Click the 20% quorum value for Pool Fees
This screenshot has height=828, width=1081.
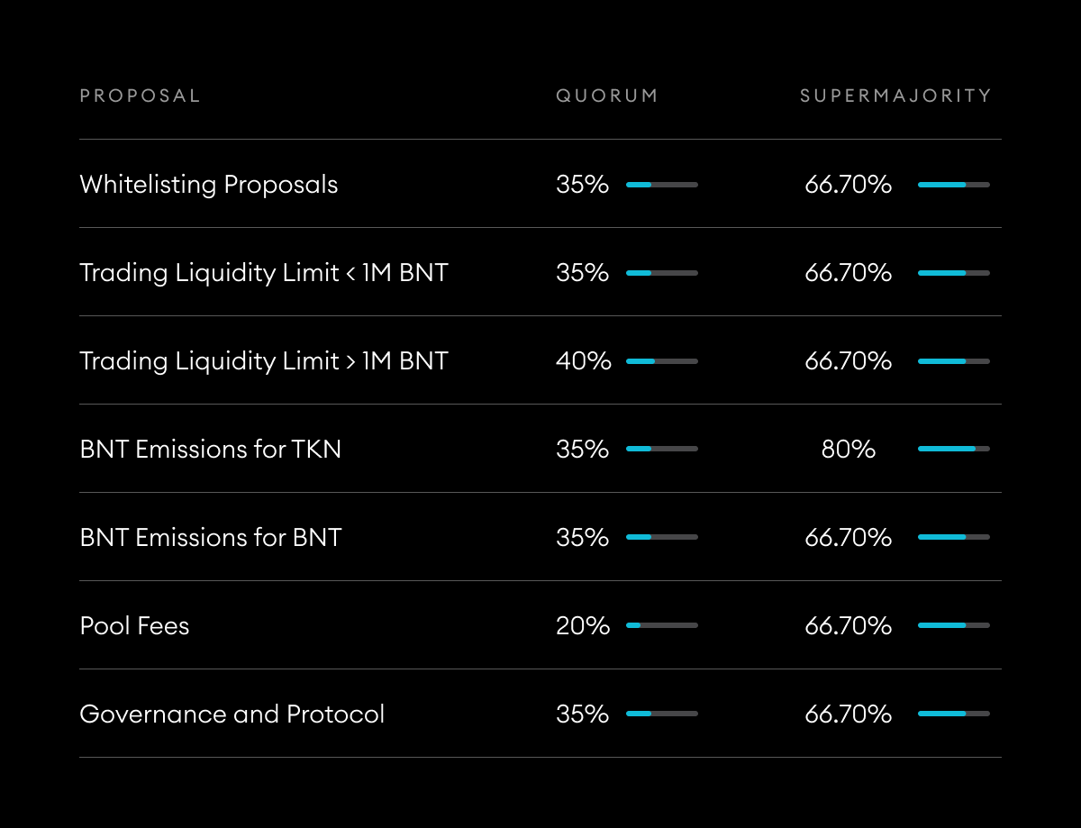click(x=583, y=626)
